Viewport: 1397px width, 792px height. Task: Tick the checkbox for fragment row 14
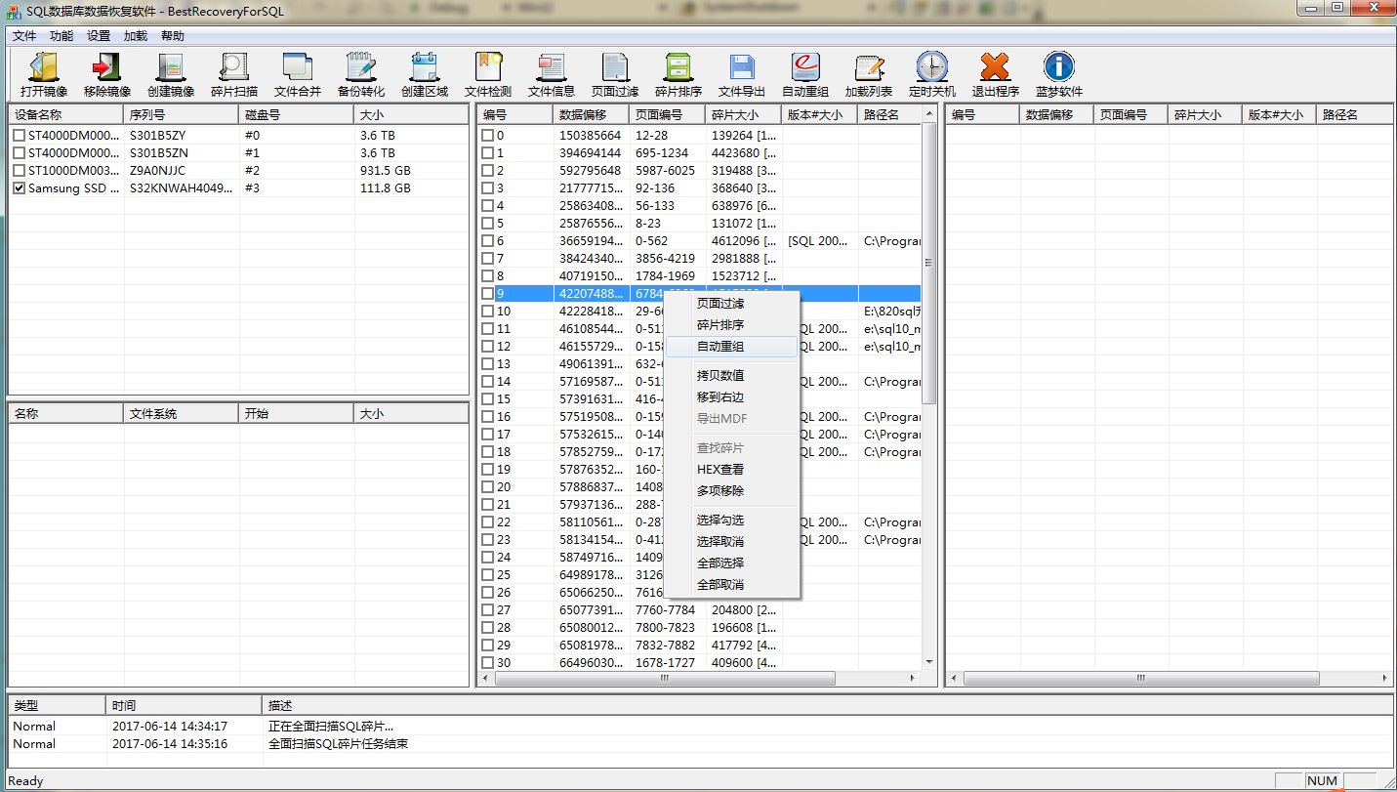coord(488,382)
